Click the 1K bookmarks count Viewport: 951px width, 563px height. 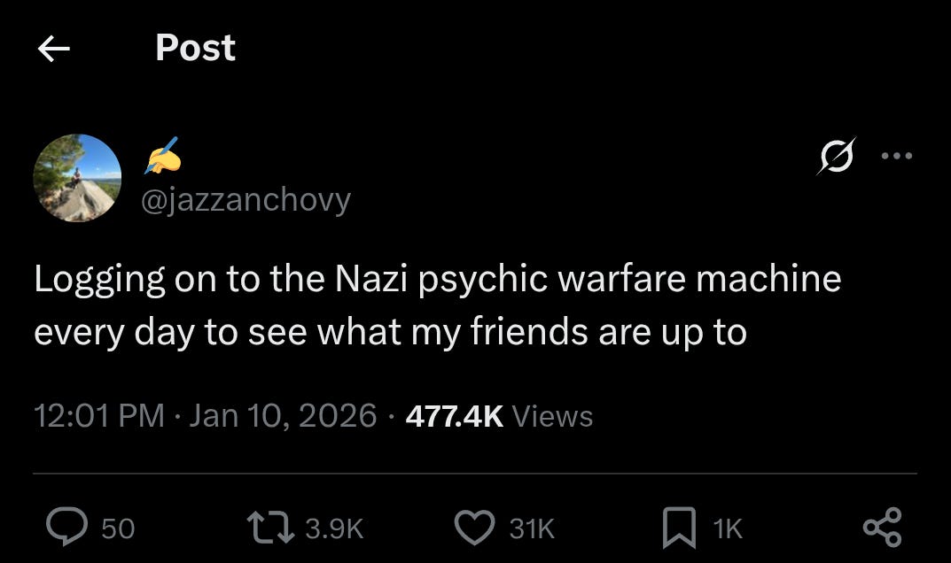click(x=728, y=528)
